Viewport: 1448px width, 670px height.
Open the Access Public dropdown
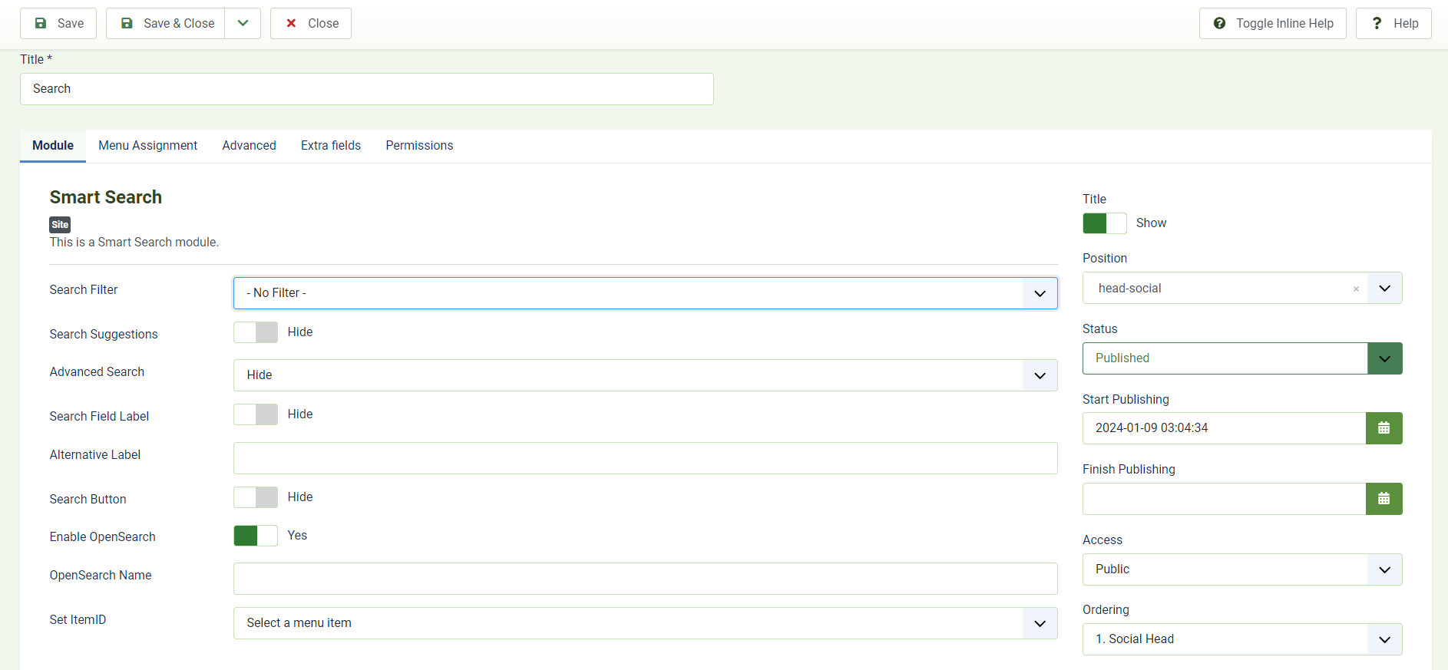tap(1242, 569)
